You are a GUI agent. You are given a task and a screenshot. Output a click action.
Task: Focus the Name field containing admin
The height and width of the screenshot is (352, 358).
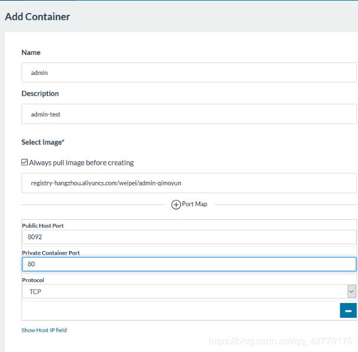(x=189, y=73)
